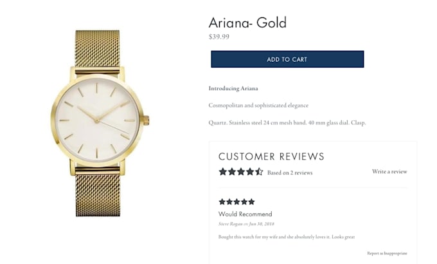Open the Write a review link
Viewport: 437px width, 264px height.
point(389,172)
